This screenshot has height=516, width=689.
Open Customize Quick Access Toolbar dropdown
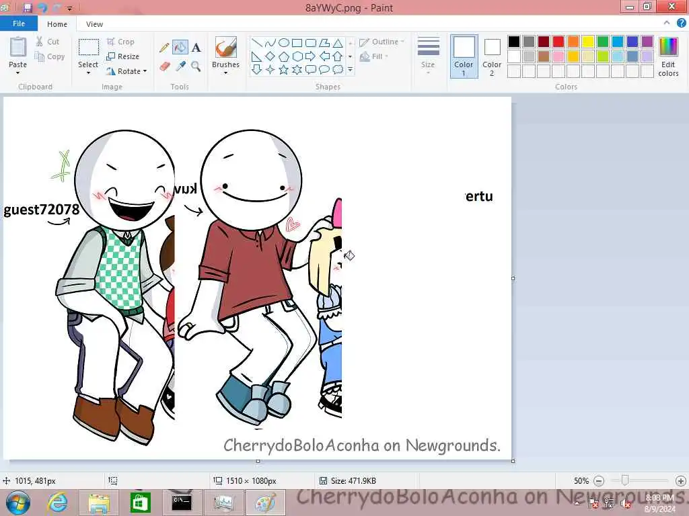point(70,8)
